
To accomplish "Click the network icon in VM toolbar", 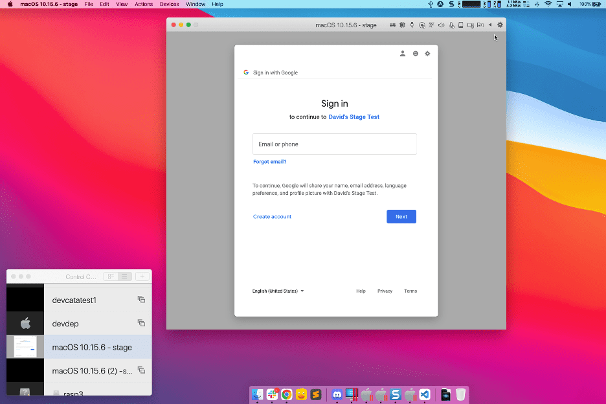I will point(431,25).
